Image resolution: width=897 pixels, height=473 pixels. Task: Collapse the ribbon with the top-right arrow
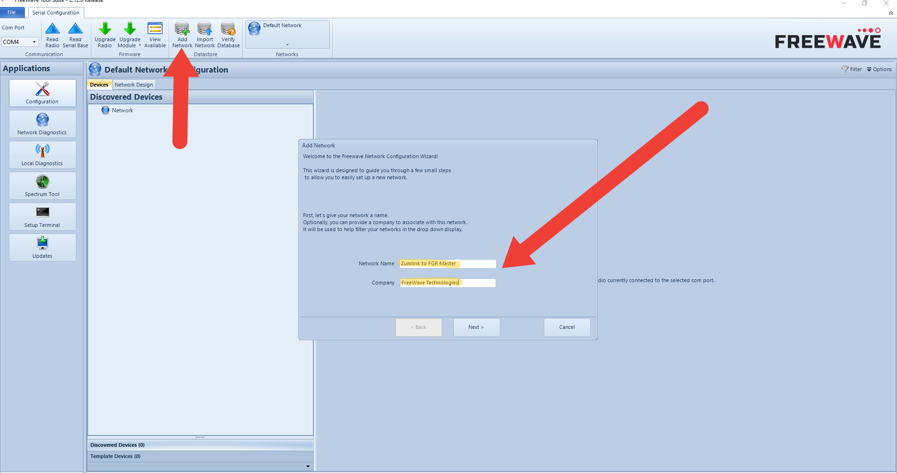pyautogui.click(x=891, y=13)
